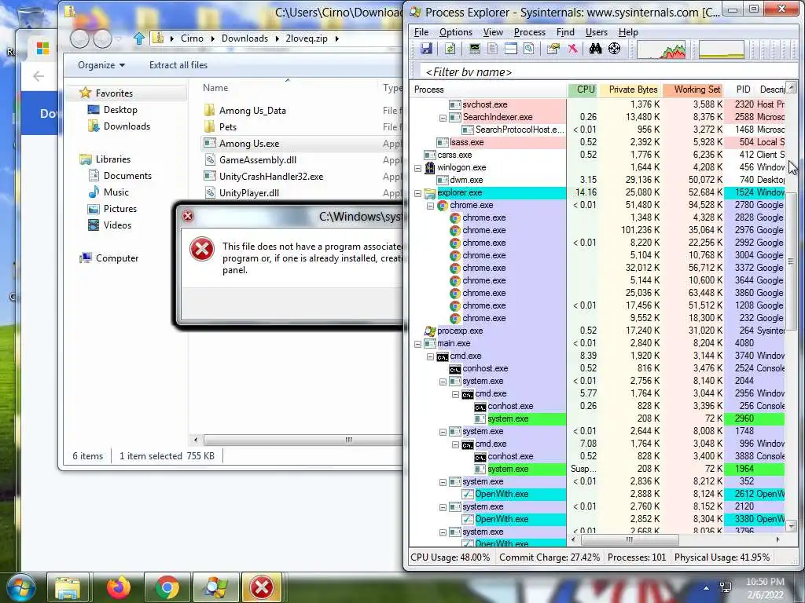Click the Refresh Now toolbar icon
This screenshot has width=805, height=603.
click(450, 49)
